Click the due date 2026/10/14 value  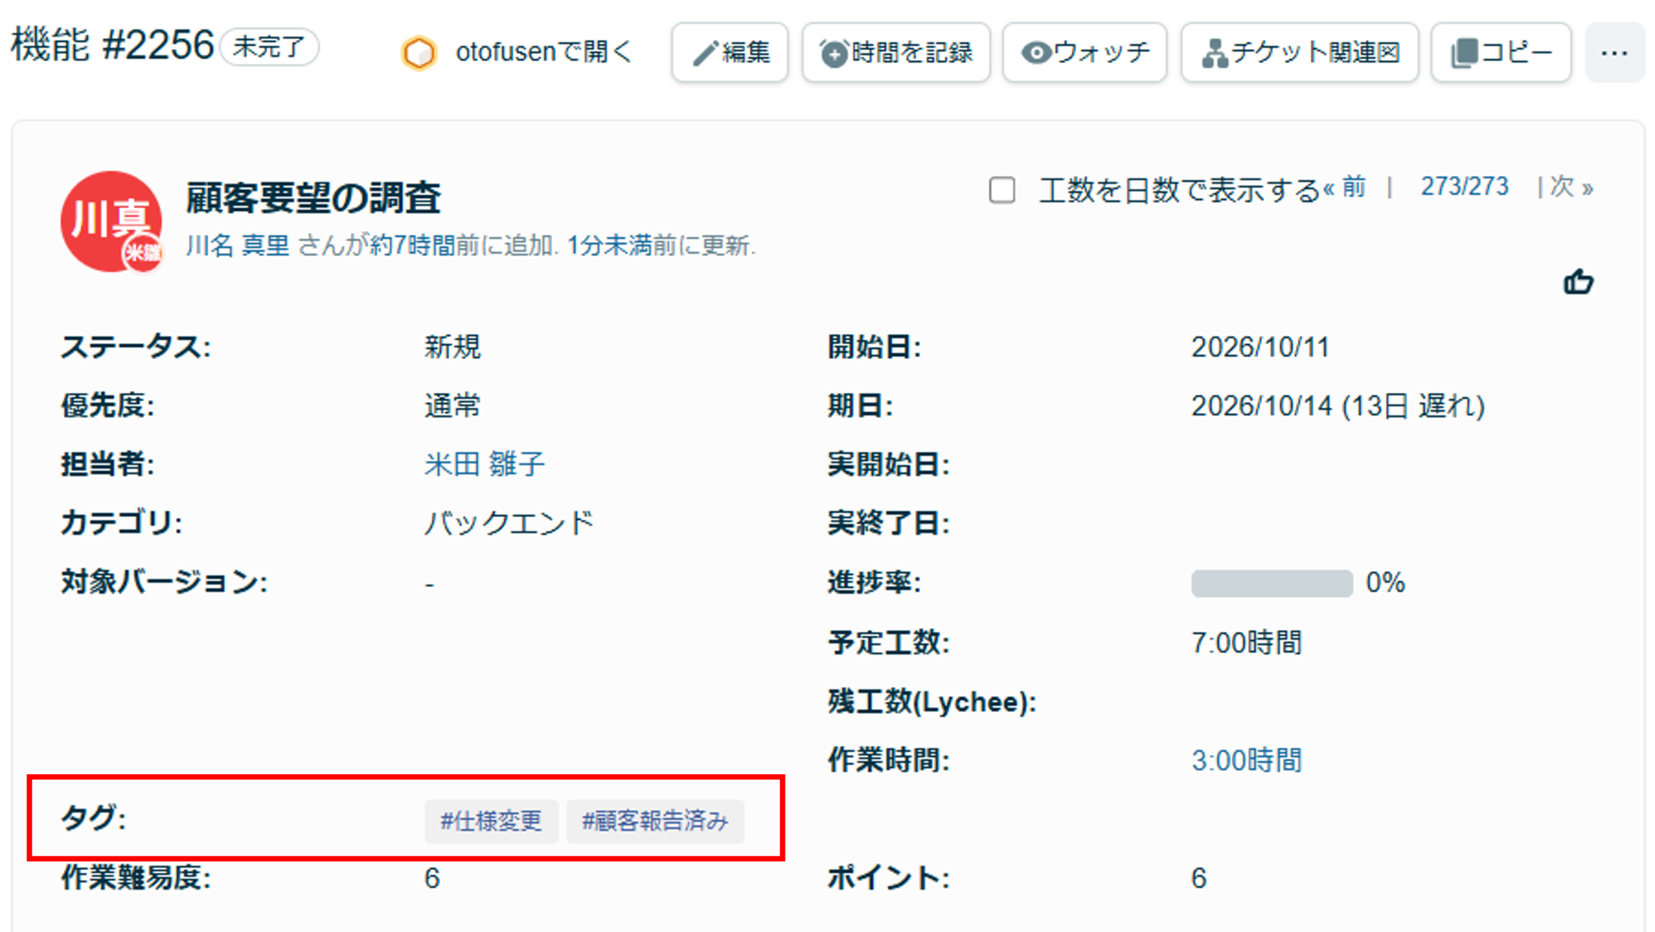1338,406
